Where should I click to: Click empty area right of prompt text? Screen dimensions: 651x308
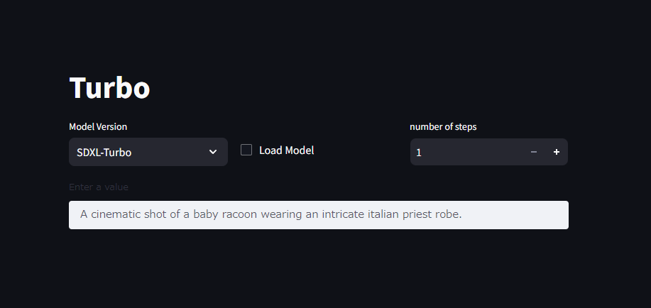tap(515, 215)
